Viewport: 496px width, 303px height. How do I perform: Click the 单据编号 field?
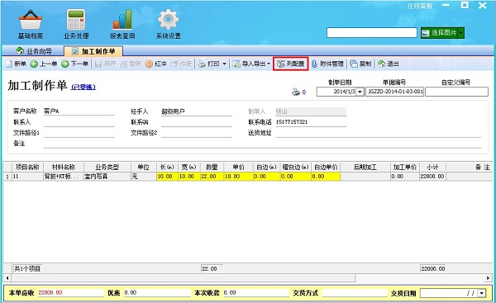(x=395, y=92)
